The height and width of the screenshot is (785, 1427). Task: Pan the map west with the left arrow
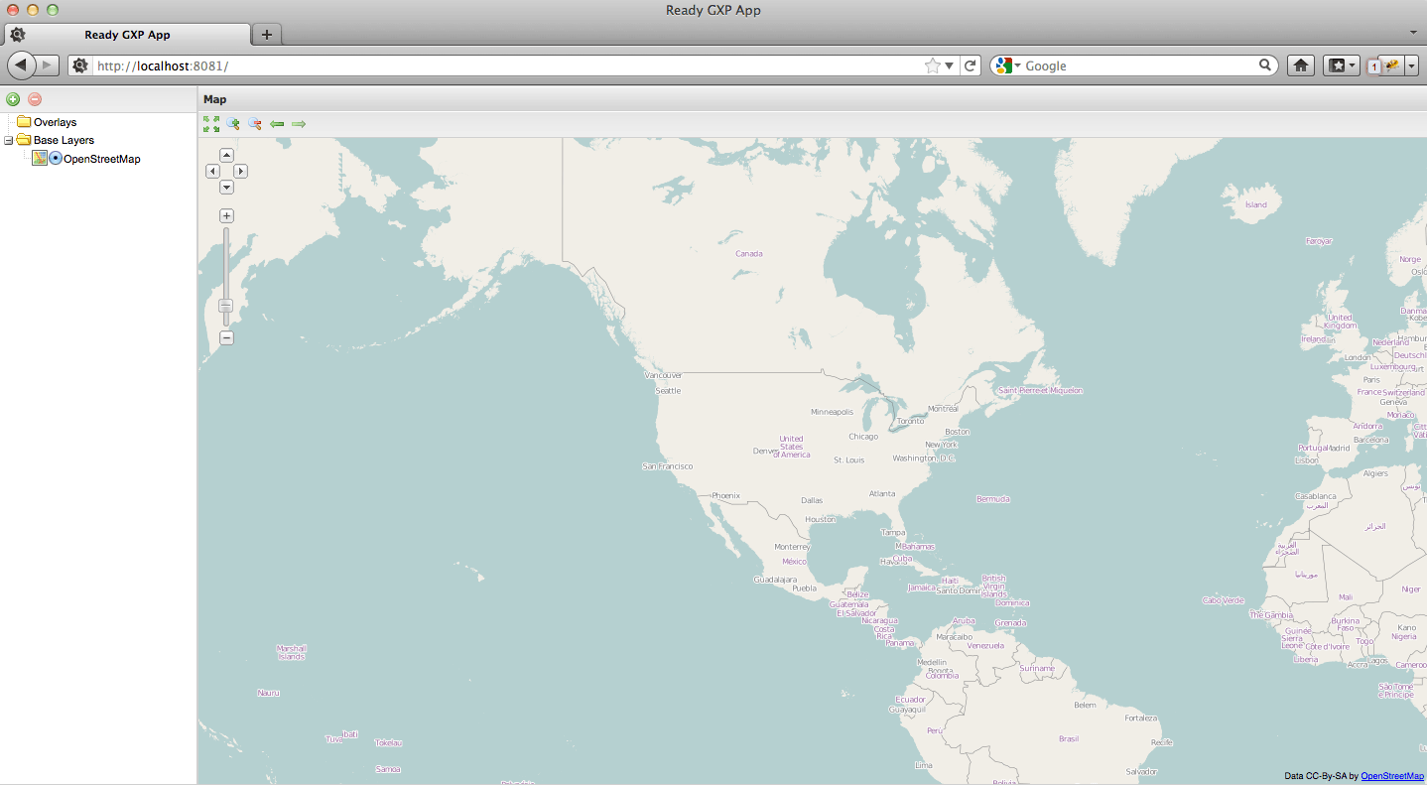click(212, 171)
